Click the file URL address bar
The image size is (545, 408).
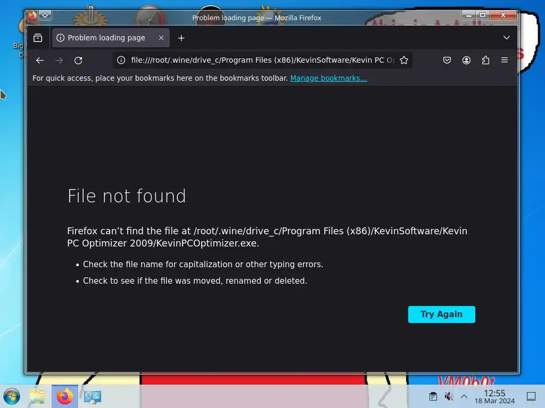[262, 61]
